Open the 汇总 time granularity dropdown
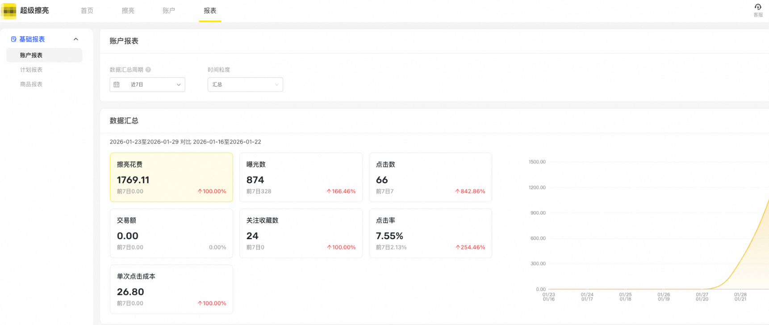Image resolution: width=769 pixels, height=325 pixels. click(x=245, y=84)
